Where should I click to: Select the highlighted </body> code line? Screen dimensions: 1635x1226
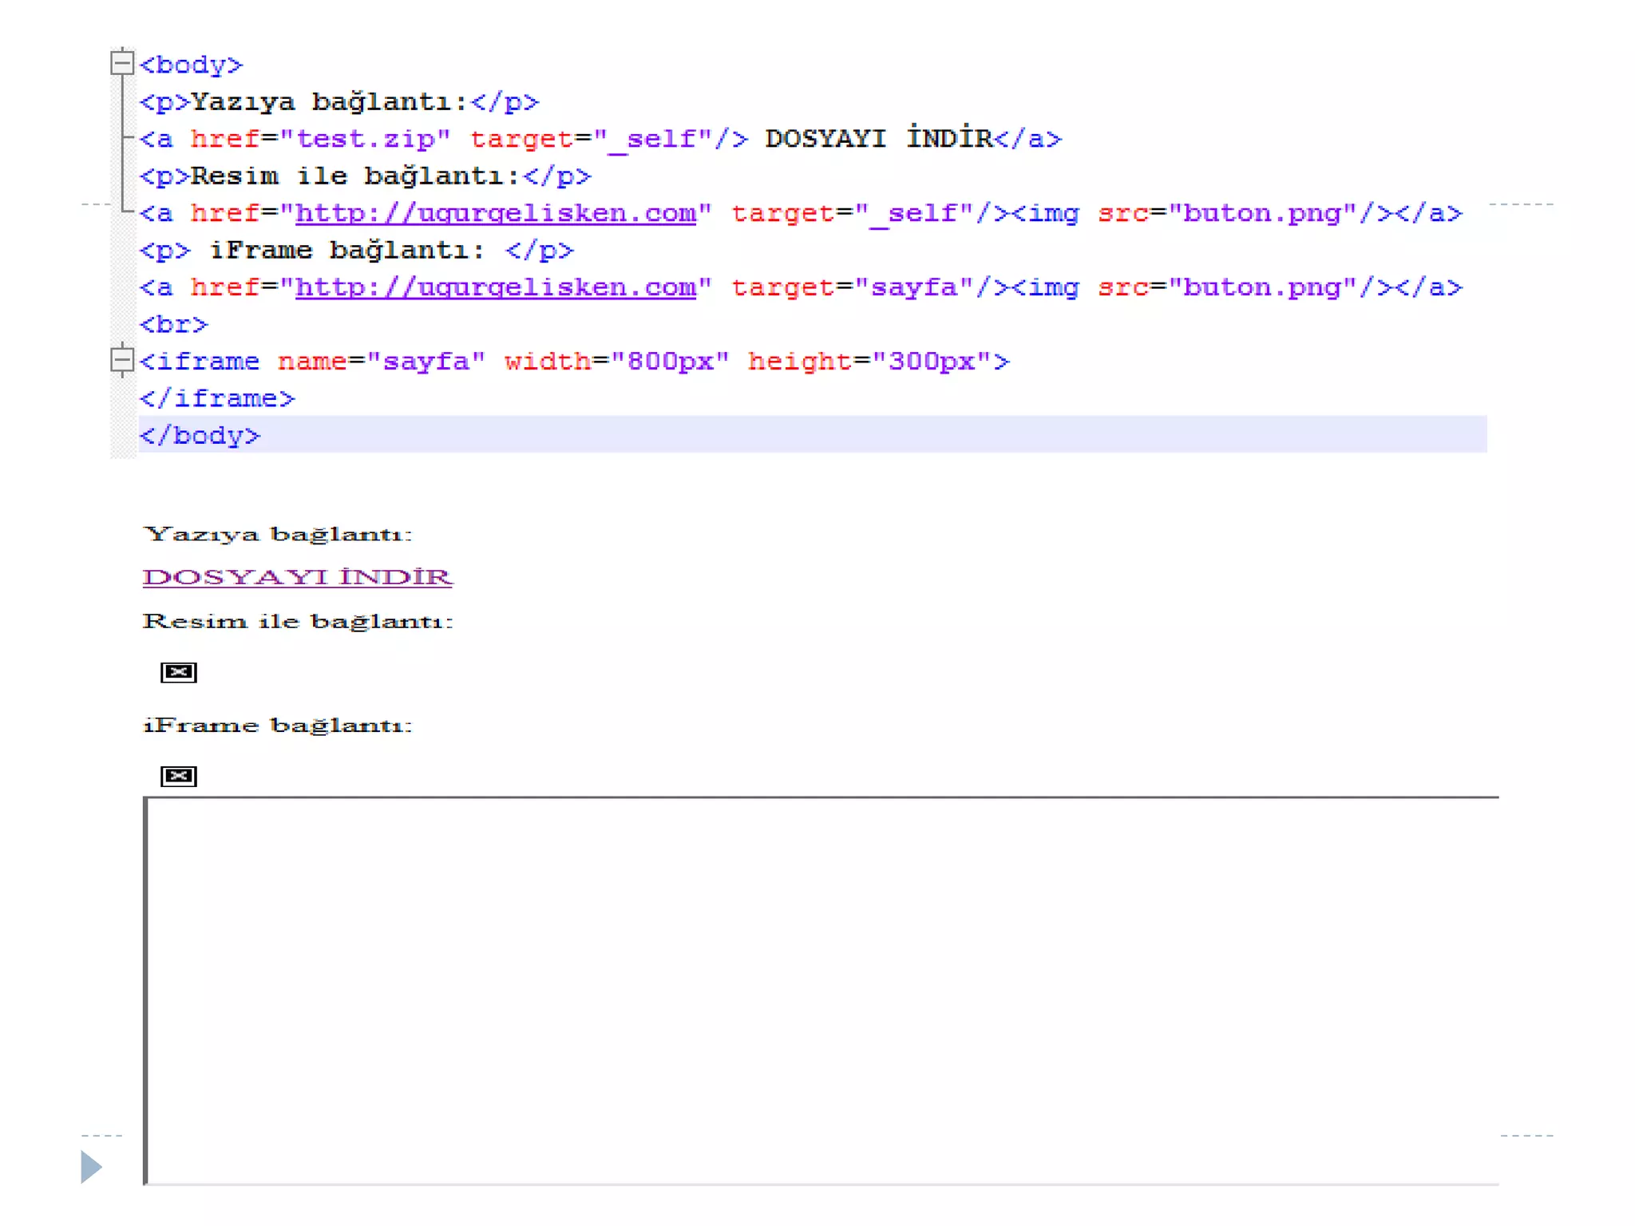pos(200,436)
